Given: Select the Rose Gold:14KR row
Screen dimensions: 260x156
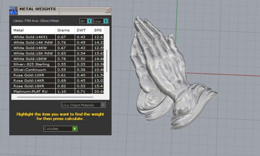Looking at the screenshot, I should (58, 81).
